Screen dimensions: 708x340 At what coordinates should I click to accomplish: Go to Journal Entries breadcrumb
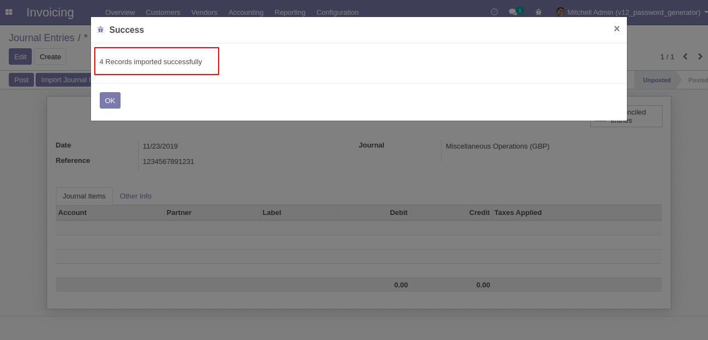(x=42, y=38)
